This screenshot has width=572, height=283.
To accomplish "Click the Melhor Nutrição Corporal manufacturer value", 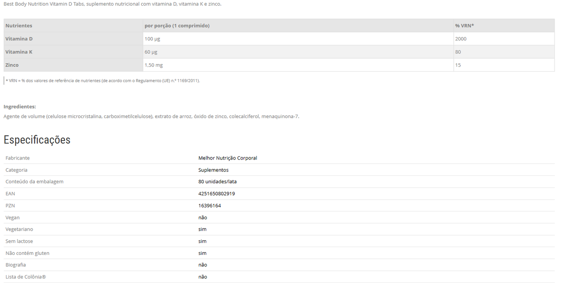I will [228, 158].
